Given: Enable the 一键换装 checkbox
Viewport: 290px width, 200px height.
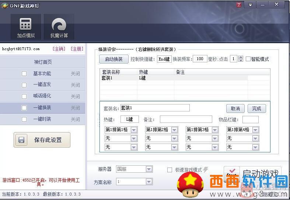Looking at the screenshot, I should pos(24,108).
